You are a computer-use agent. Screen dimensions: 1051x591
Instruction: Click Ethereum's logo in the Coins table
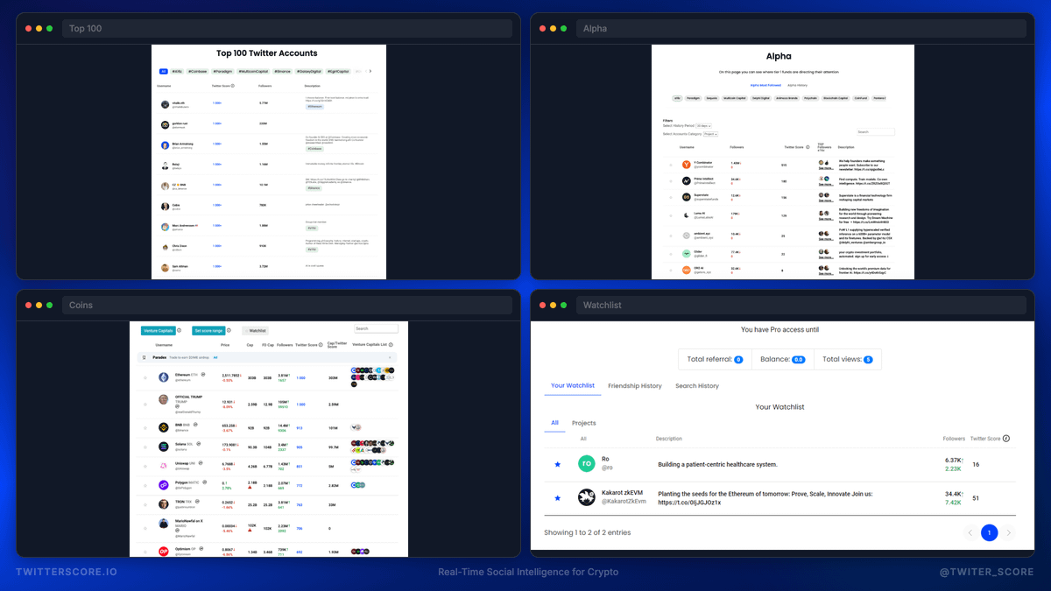163,377
